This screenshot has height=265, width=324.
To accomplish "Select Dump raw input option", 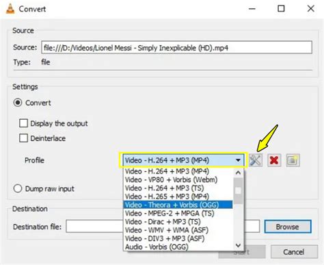I will point(18,188).
